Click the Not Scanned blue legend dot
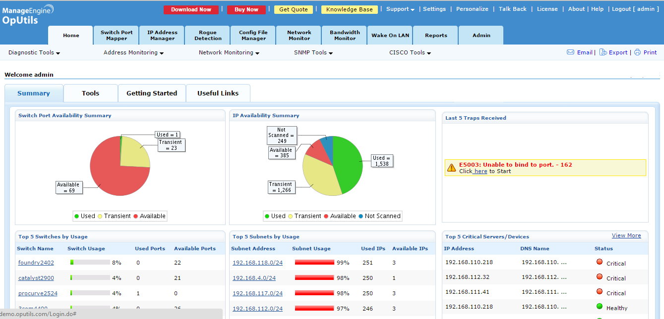 pos(361,216)
